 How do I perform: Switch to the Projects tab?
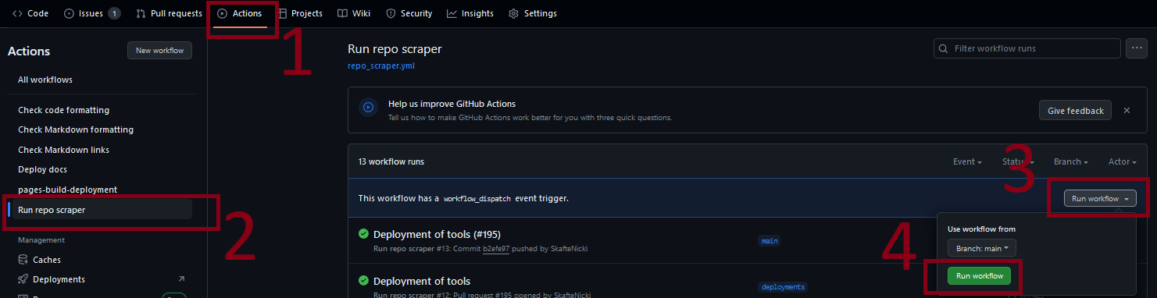point(300,13)
